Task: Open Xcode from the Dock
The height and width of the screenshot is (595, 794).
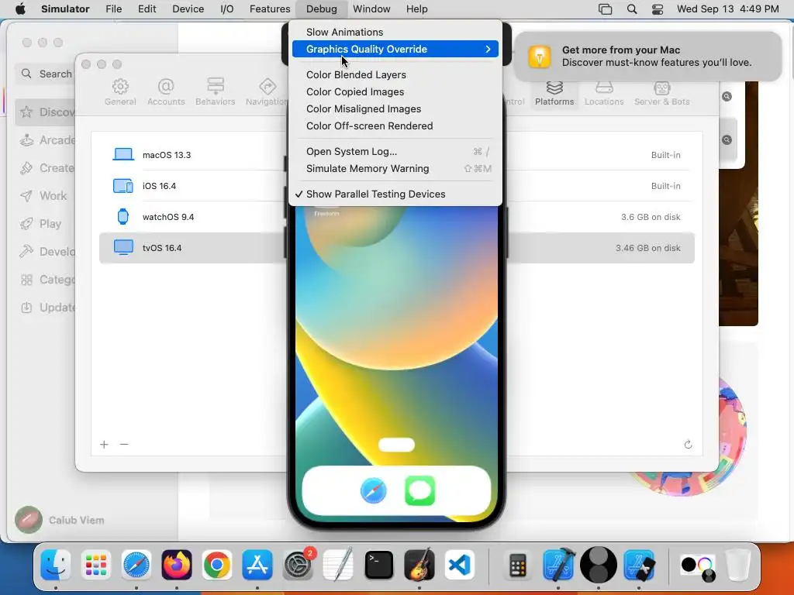Action: 558,565
